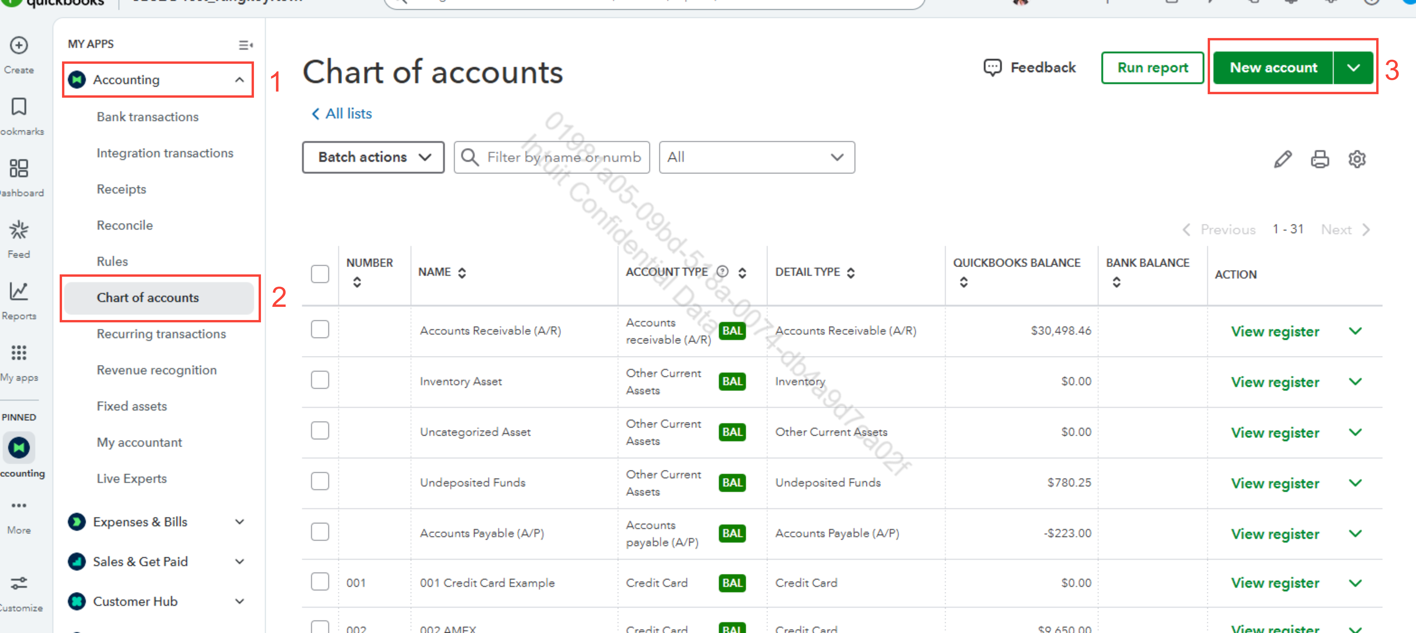Open the My apps grid icon
Screen dimensions: 1416x633
(x=19, y=353)
